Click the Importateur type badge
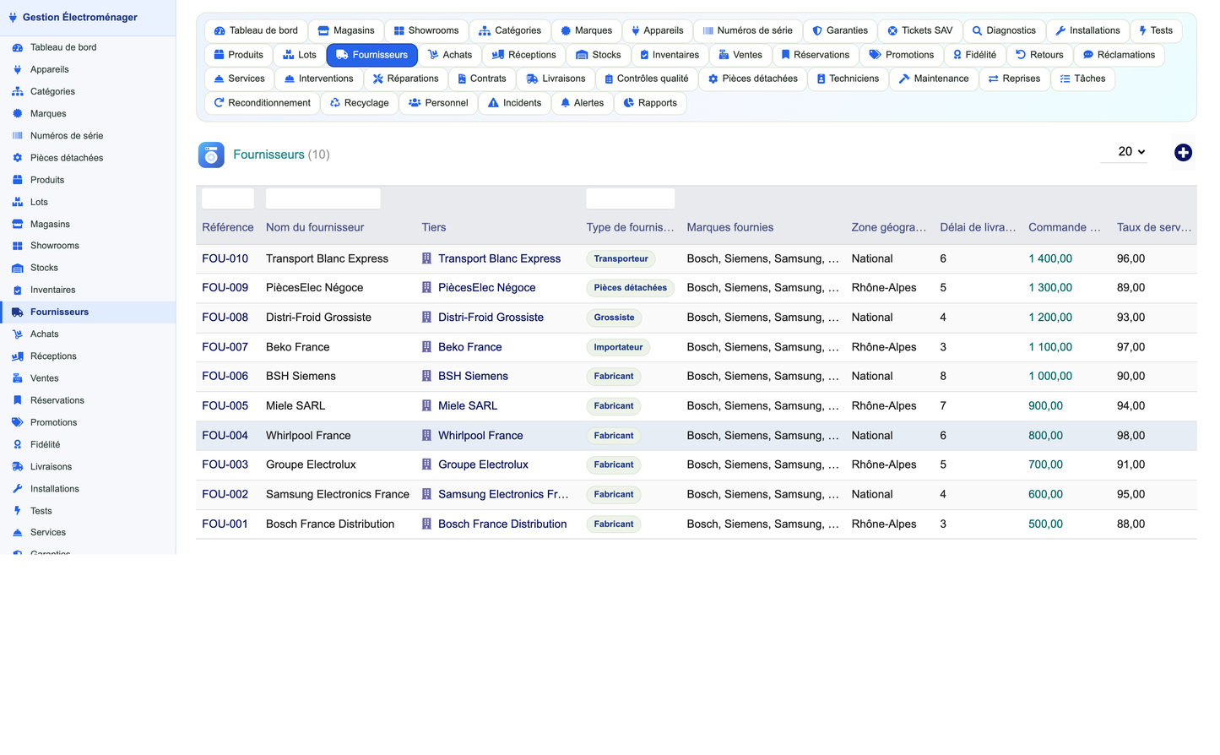The width and height of the screenshot is (1220, 755). [618, 347]
